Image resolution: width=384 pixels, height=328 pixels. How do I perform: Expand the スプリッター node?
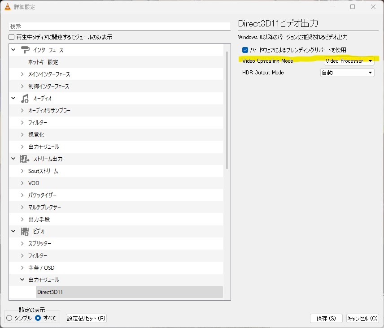22,243
